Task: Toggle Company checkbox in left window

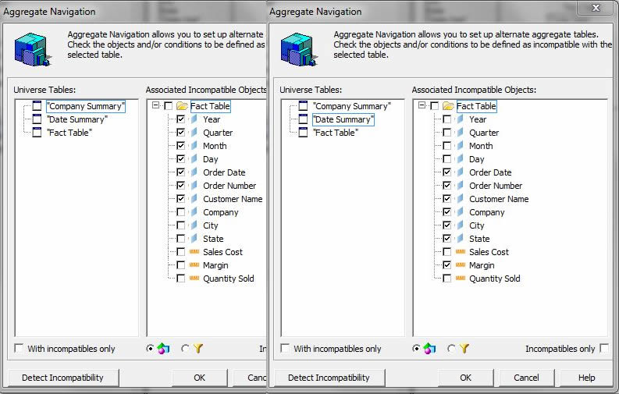Action: coord(181,212)
